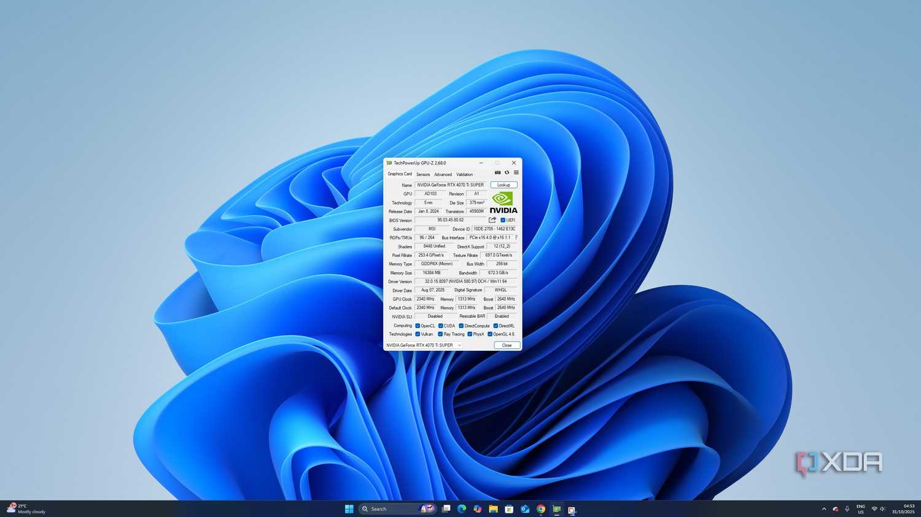Open the weather widget showing Mostly cloudy

point(26,508)
